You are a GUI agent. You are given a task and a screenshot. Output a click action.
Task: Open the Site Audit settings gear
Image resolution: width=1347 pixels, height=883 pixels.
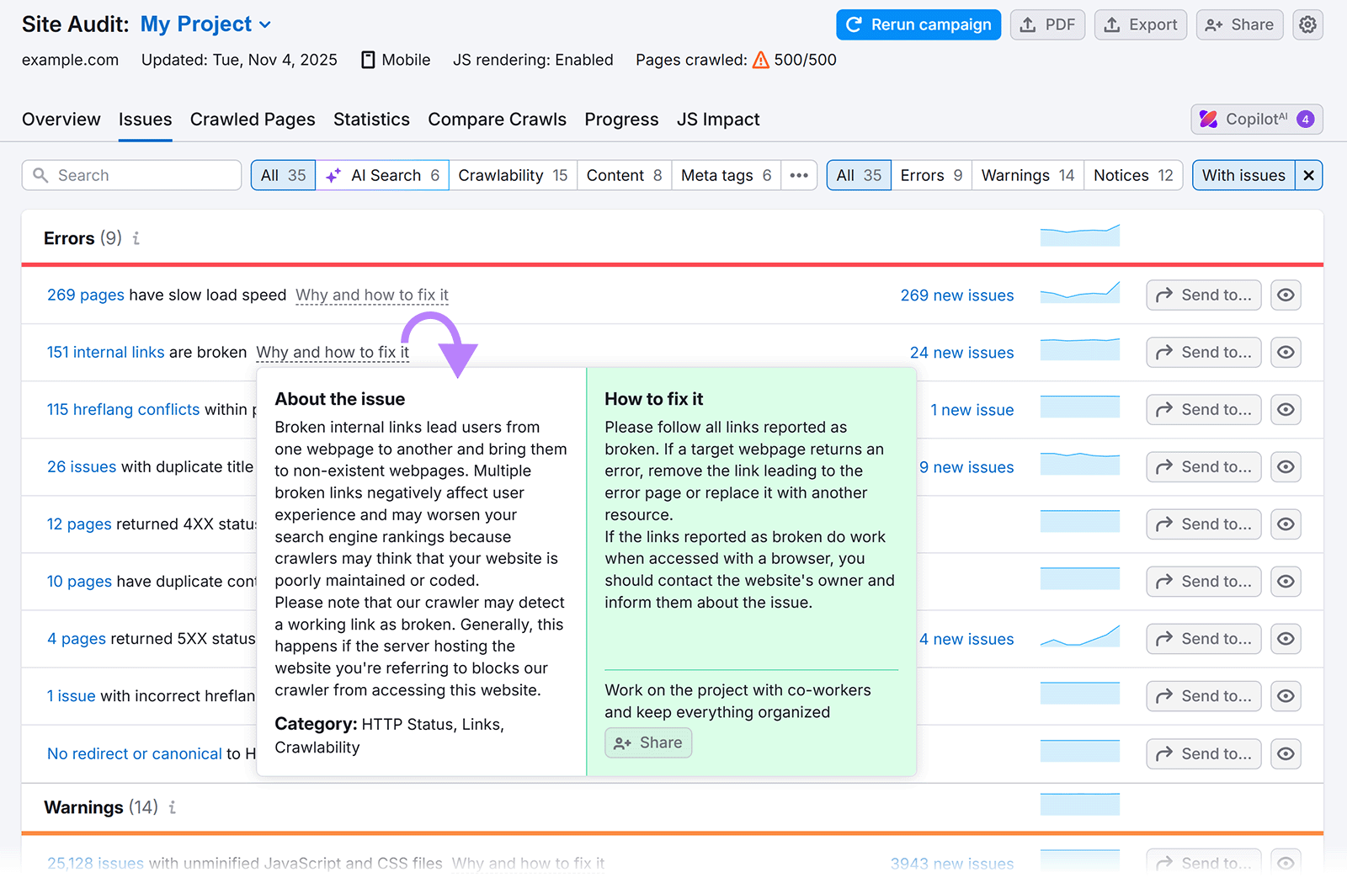pos(1307,24)
